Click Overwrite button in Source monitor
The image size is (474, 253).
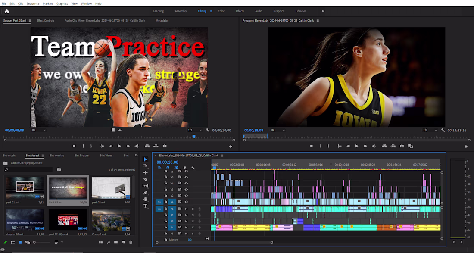click(x=156, y=146)
